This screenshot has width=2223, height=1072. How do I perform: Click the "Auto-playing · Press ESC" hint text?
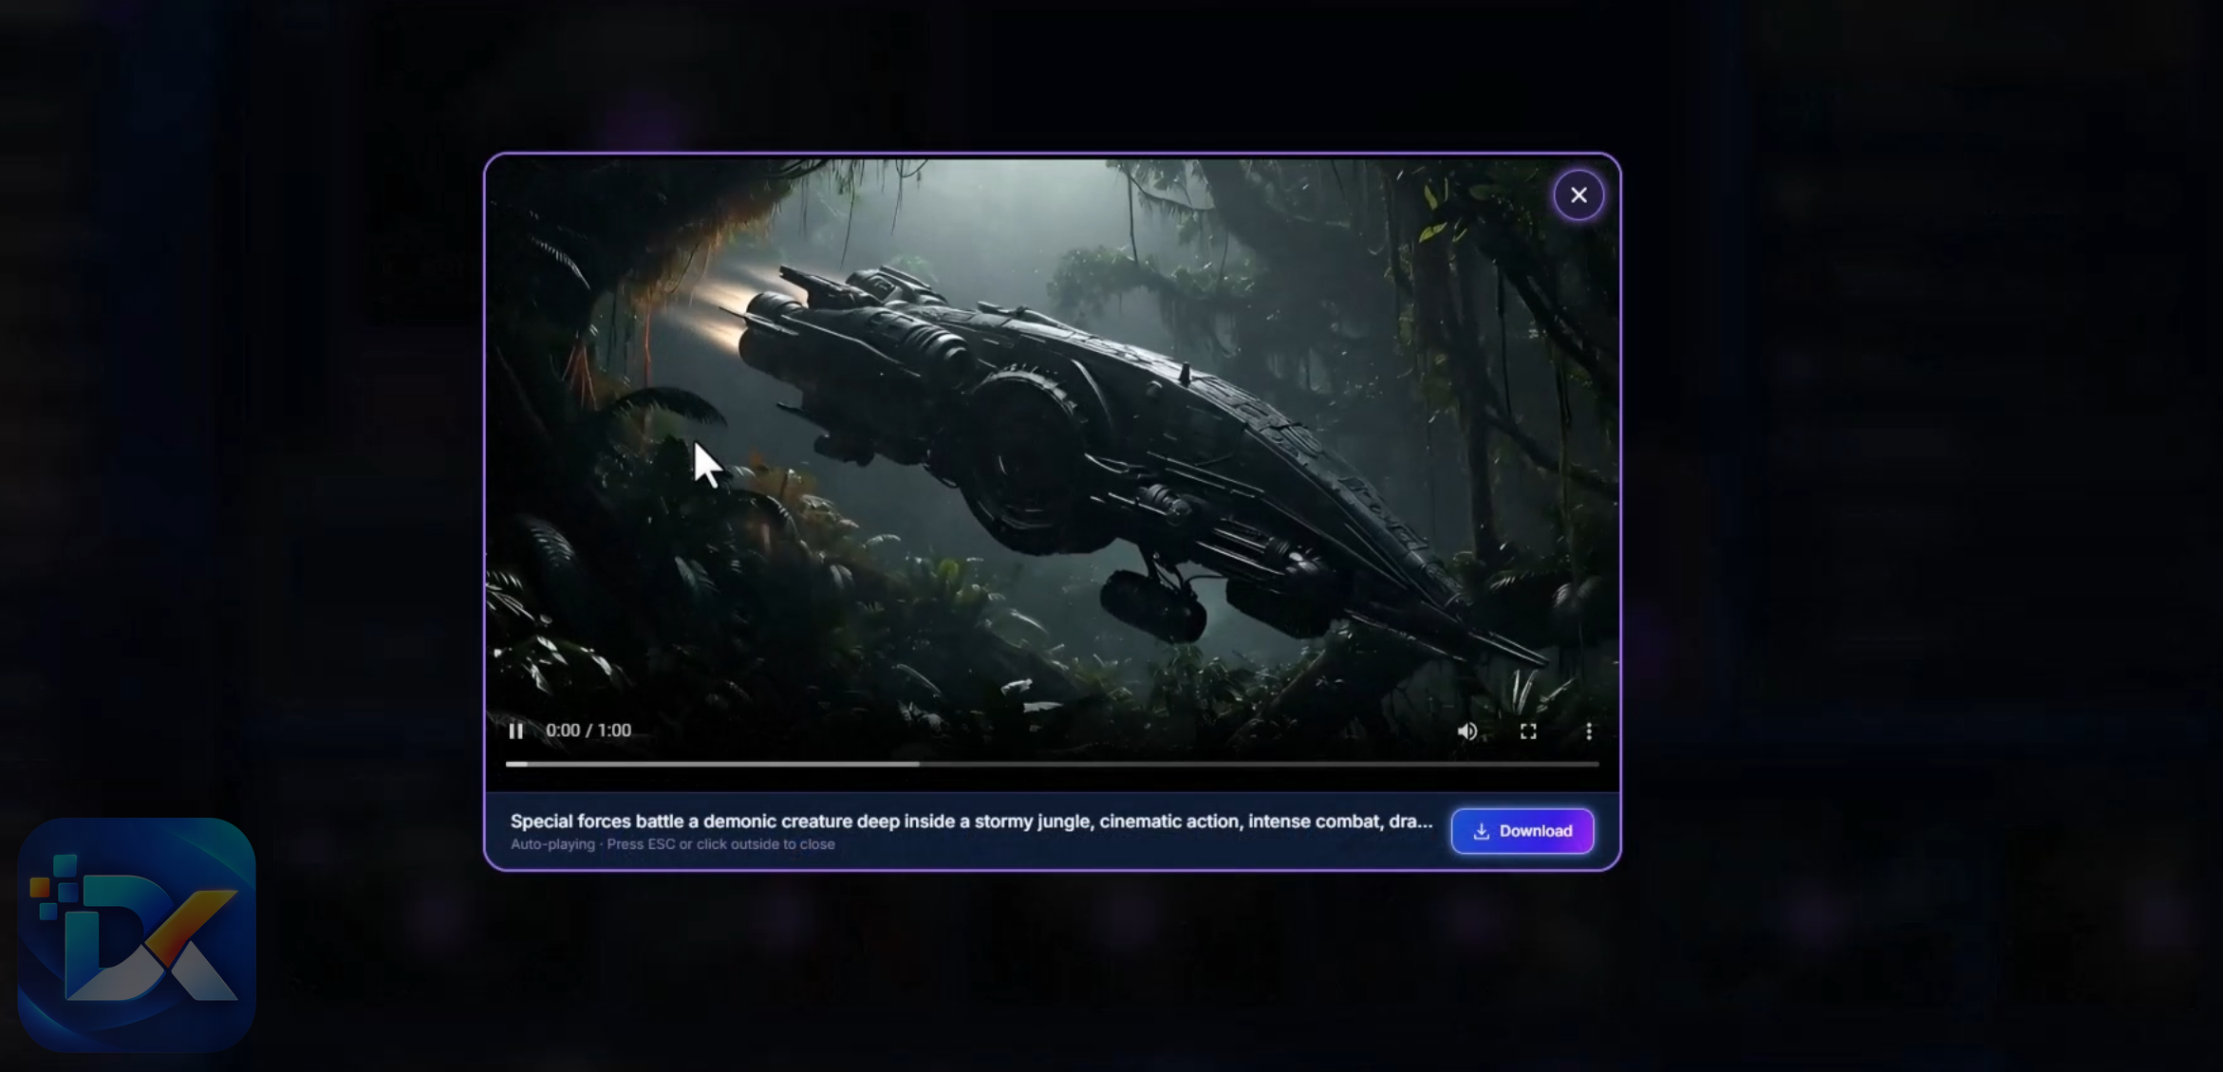673,844
